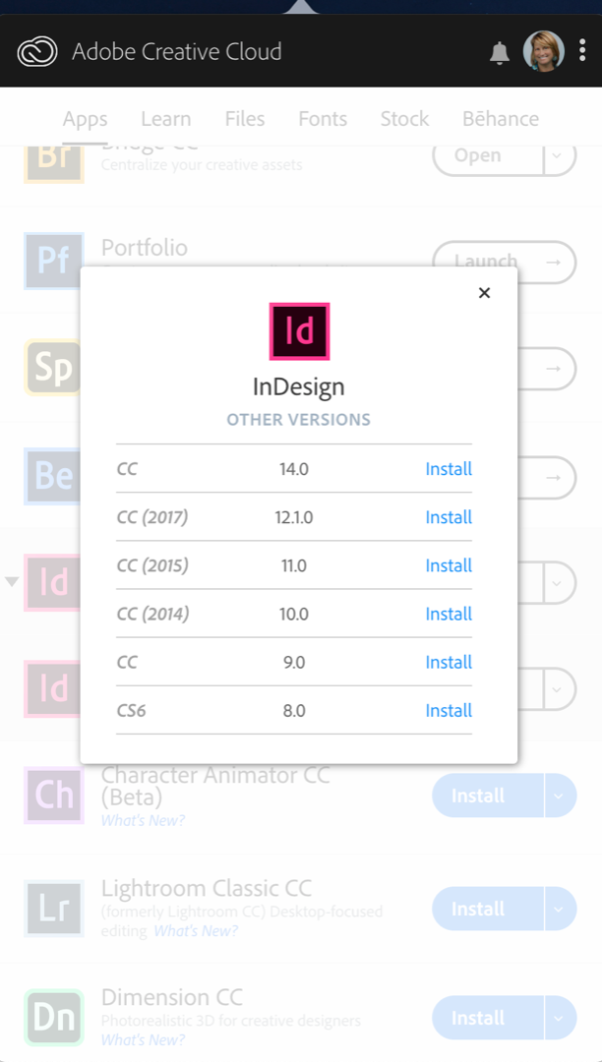602x1062 pixels.
Task: Close the InDesign other versions dialog
Action: point(484,293)
